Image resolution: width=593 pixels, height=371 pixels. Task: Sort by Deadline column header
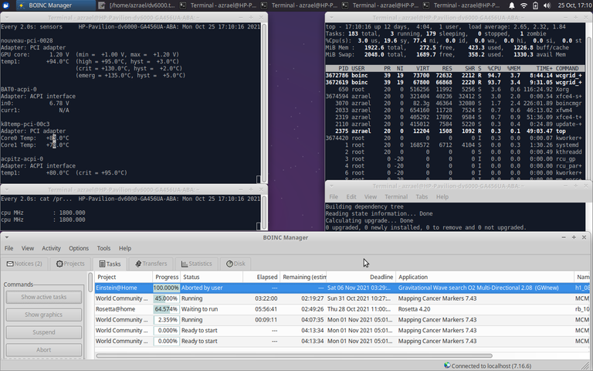point(361,277)
